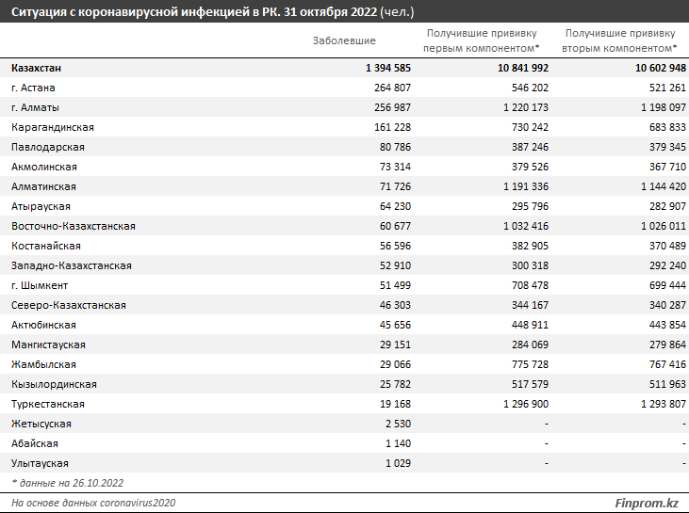689x513 pixels.
Task: Click the г. Астана row label
Action: 33,88
